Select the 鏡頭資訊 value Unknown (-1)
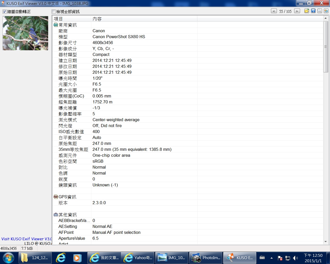 [x=105, y=185]
